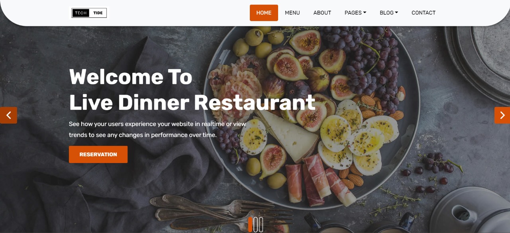This screenshot has height=233, width=510.
Task: Expand the PAGES dropdown menu
Action: 355,13
